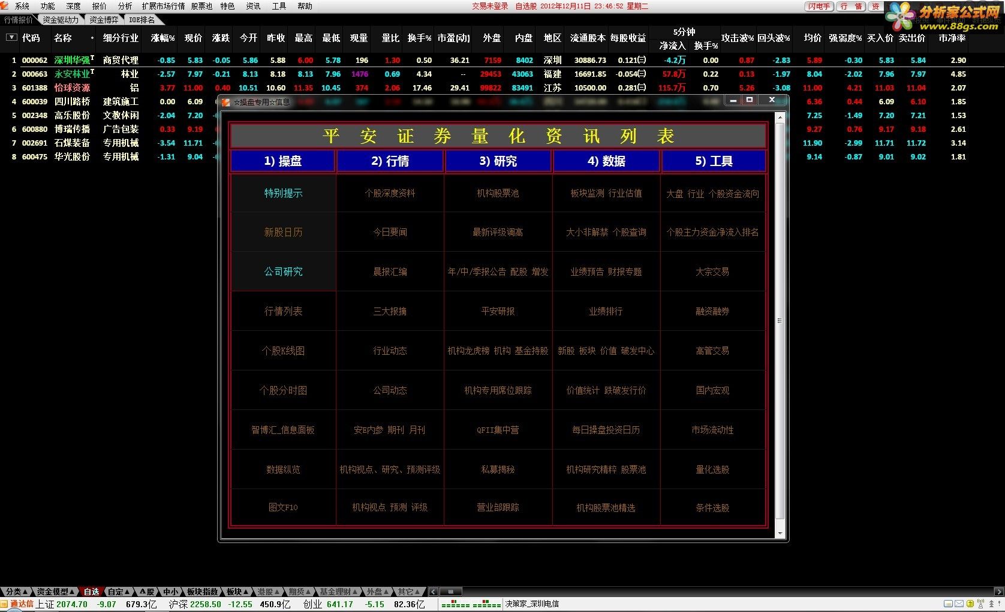Open the 扩展市场行情 menu
The height and width of the screenshot is (612, 1005).
163,6
